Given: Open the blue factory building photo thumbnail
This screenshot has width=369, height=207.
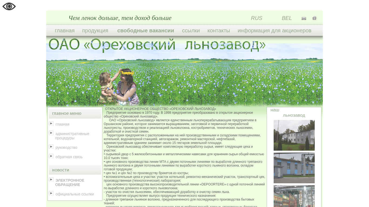Looking at the screenshot, I should [294, 168].
